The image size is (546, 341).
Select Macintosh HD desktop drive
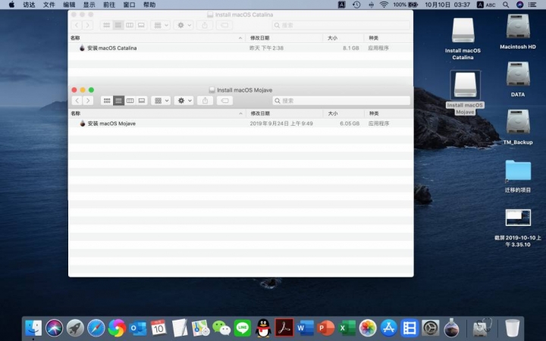(x=518, y=27)
